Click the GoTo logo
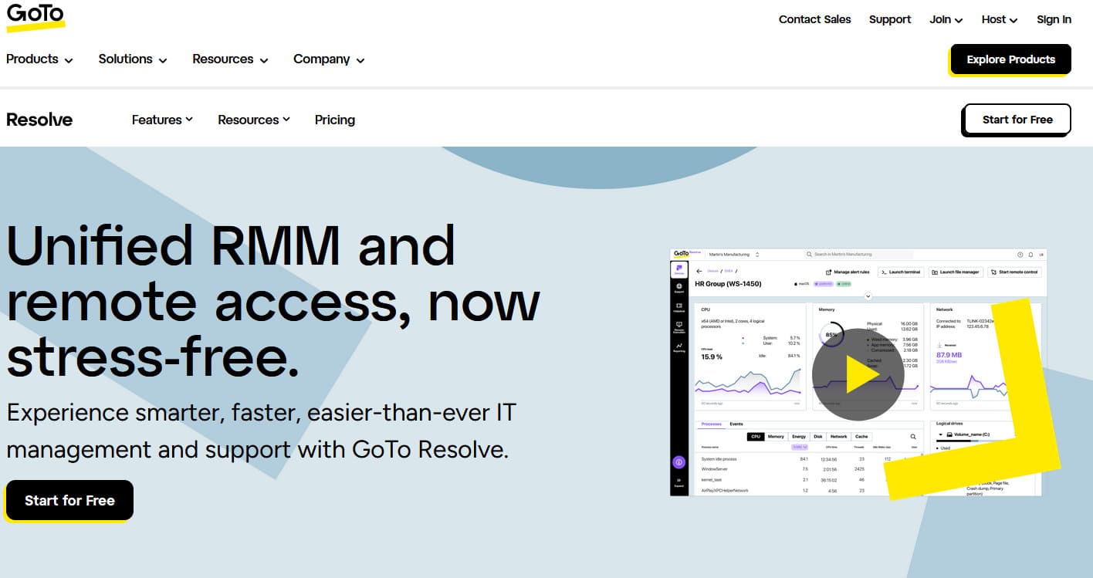This screenshot has height=578, width=1093. 36,18
